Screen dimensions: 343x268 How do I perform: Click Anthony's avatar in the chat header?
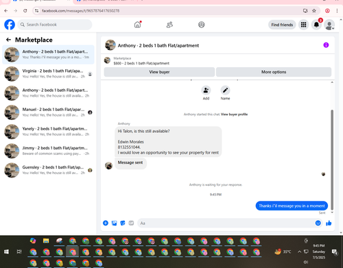pos(110,45)
